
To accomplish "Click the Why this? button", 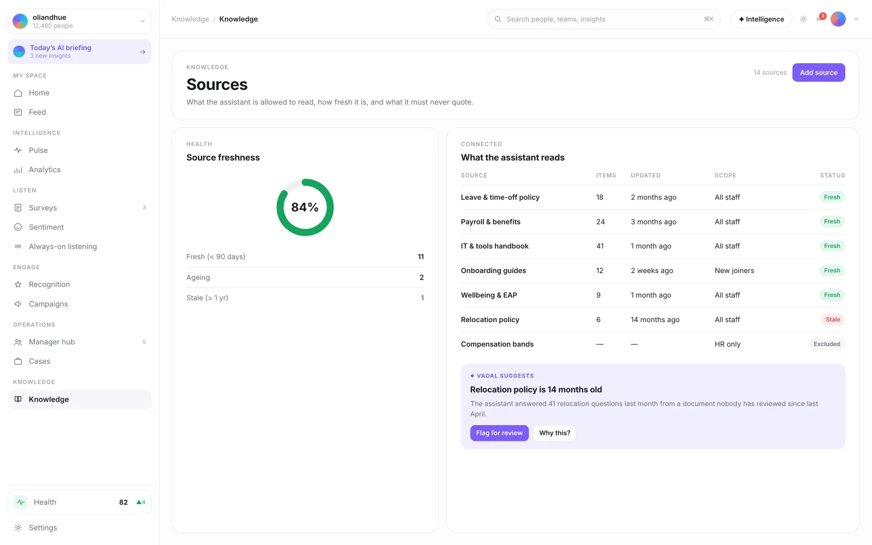I will [x=555, y=433].
